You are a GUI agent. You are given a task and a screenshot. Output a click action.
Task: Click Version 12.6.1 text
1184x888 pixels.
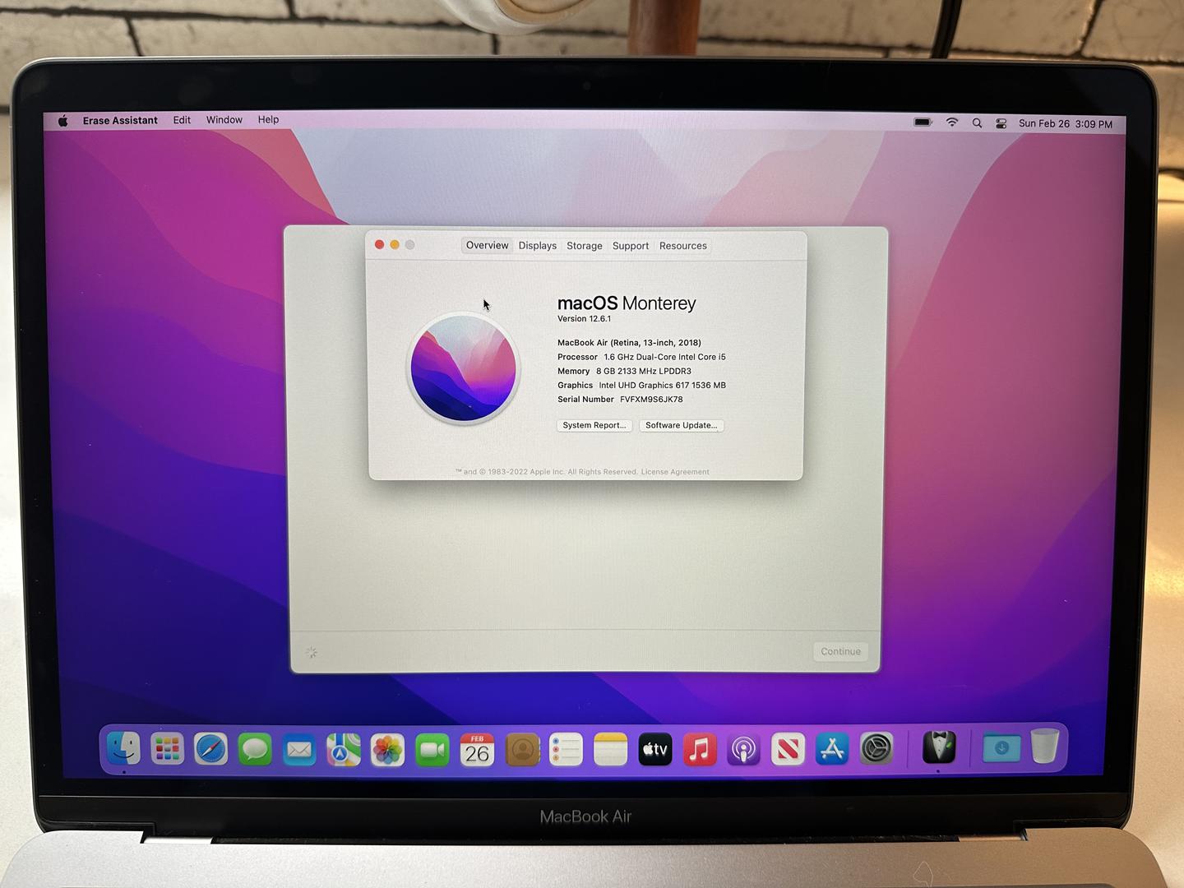tap(584, 319)
